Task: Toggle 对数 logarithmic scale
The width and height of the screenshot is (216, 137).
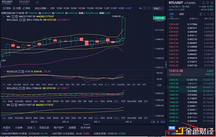Action: pos(153,122)
